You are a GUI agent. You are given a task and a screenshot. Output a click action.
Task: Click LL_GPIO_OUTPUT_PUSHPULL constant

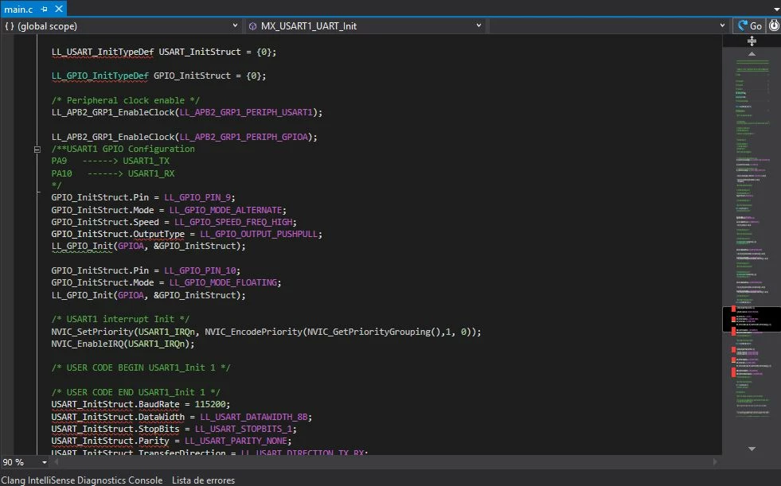pos(259,234)
